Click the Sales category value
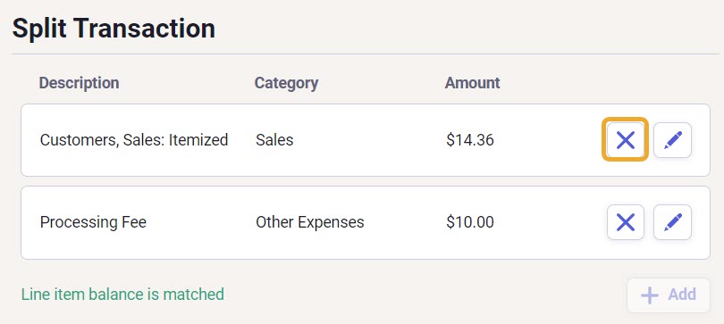 pyautogui.click(x=274, y=139)
